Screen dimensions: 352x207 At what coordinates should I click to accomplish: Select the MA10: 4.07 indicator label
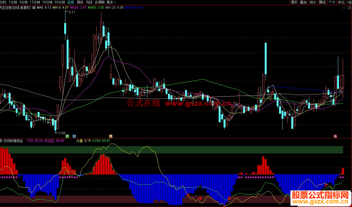[60, 8]
